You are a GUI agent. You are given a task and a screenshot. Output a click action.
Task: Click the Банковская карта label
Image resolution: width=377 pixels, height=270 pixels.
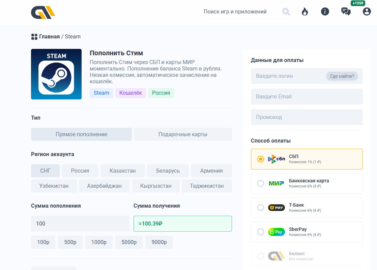tap(309, 181)
